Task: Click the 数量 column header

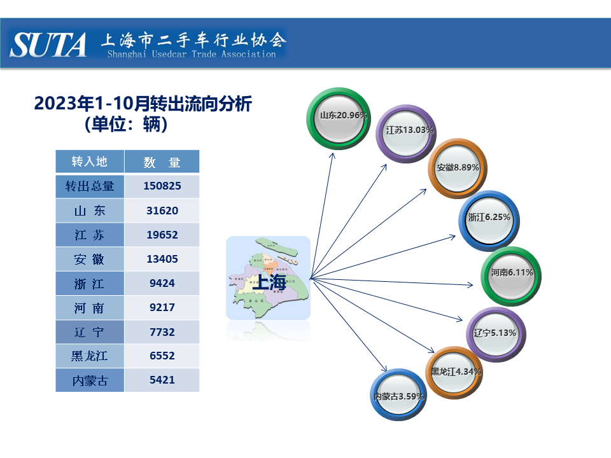Action: pyautogui.click(x=162, y=161)
